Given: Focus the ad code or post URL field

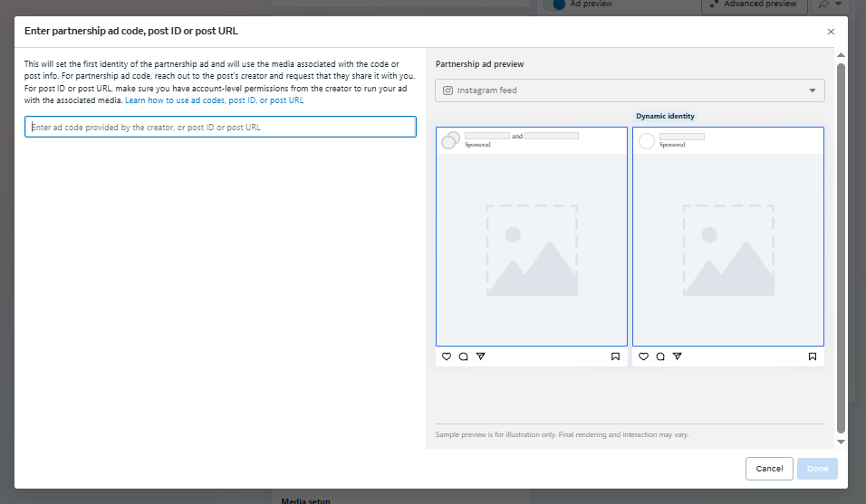Looking at the screenshot, I should pos(220,127).
